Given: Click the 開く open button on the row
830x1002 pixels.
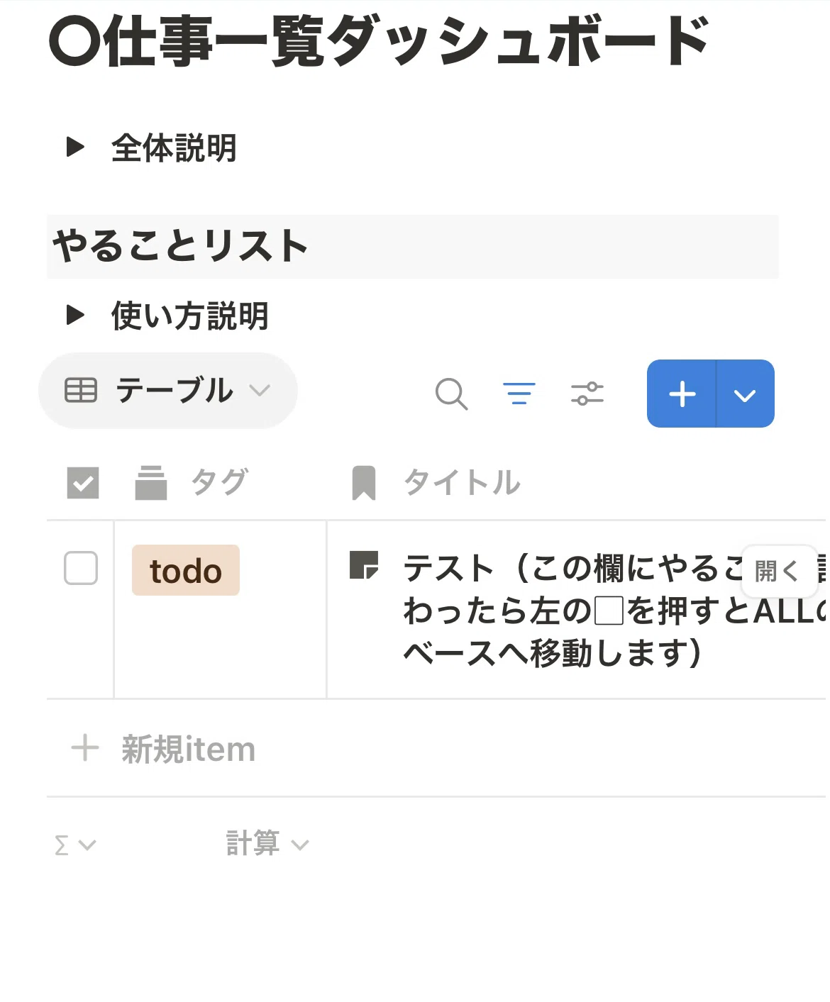Looking at the screenshot, I should click(778, 570).
